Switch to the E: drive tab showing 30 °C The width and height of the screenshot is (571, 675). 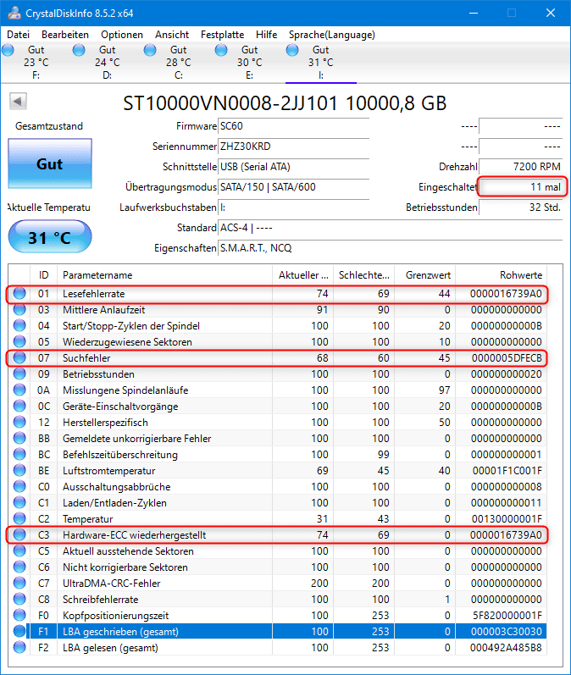tap(249, 63)
